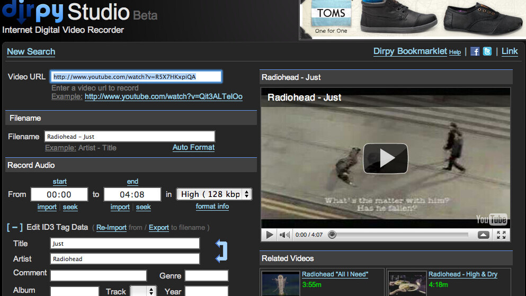Click the Artist field containing Radiohead

[125, 259]
